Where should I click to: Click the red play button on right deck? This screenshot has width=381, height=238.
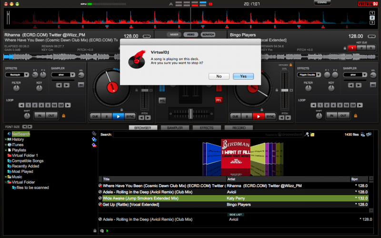[x=258, y=116]
